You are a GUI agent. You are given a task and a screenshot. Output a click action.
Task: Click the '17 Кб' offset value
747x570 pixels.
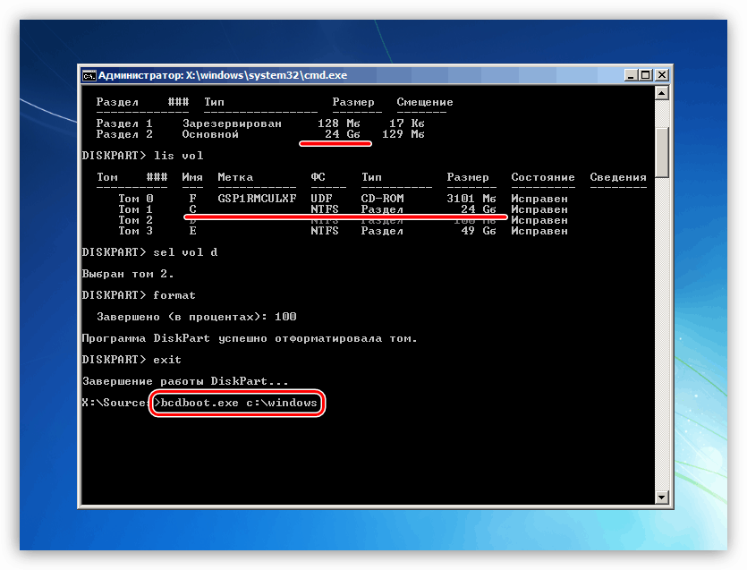click(406, 123)
